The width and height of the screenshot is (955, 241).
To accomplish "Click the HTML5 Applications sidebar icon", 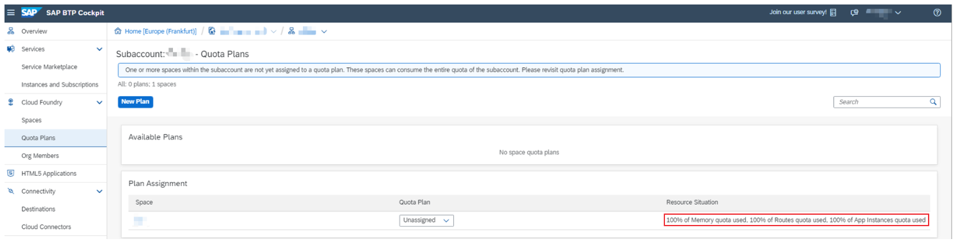I will pyautogui.click(x=11, y=173).
